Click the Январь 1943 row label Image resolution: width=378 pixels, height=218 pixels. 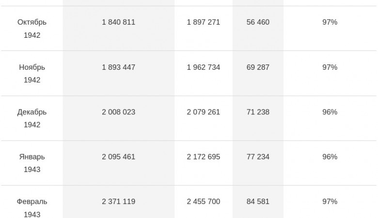pos(32,163)
